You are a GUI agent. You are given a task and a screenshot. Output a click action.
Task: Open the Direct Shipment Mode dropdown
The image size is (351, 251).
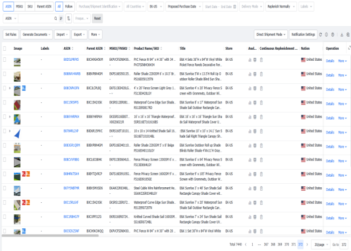271,35
